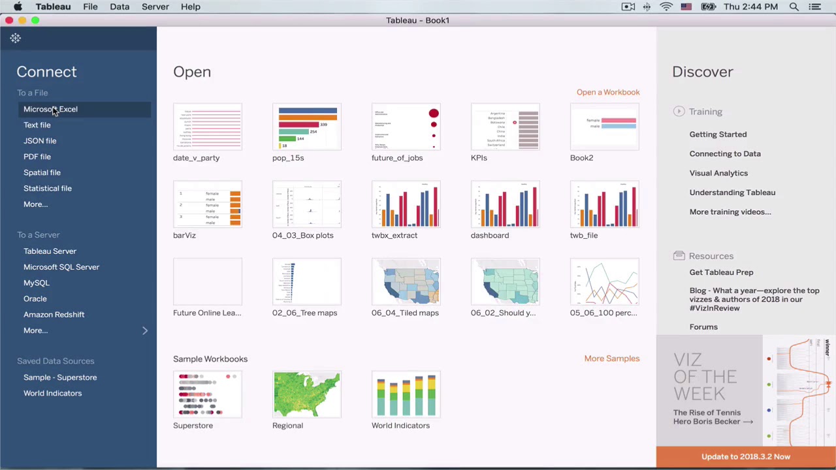
Task: Click the Resources section icon
Action: 679,256
